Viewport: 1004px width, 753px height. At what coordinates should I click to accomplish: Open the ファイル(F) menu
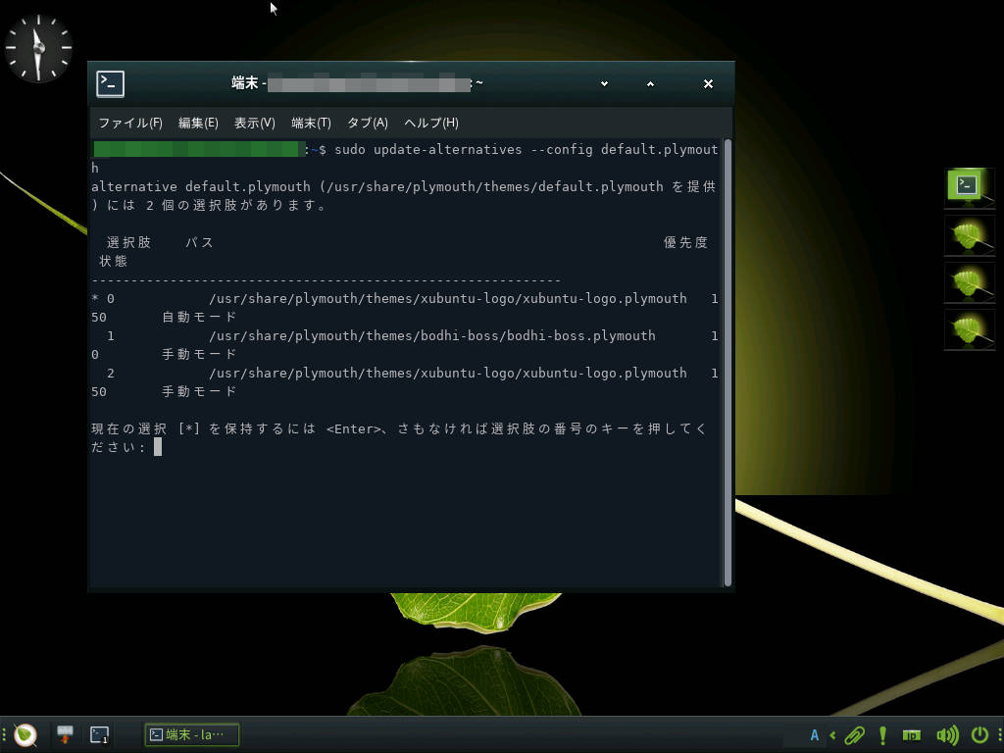tap(129, 123)
